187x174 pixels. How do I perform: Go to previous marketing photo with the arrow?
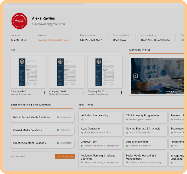click(x=136, y=76)
